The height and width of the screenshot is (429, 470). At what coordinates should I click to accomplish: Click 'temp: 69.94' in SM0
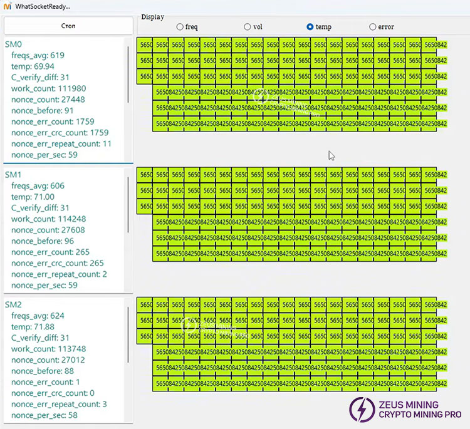pos(33,66)
